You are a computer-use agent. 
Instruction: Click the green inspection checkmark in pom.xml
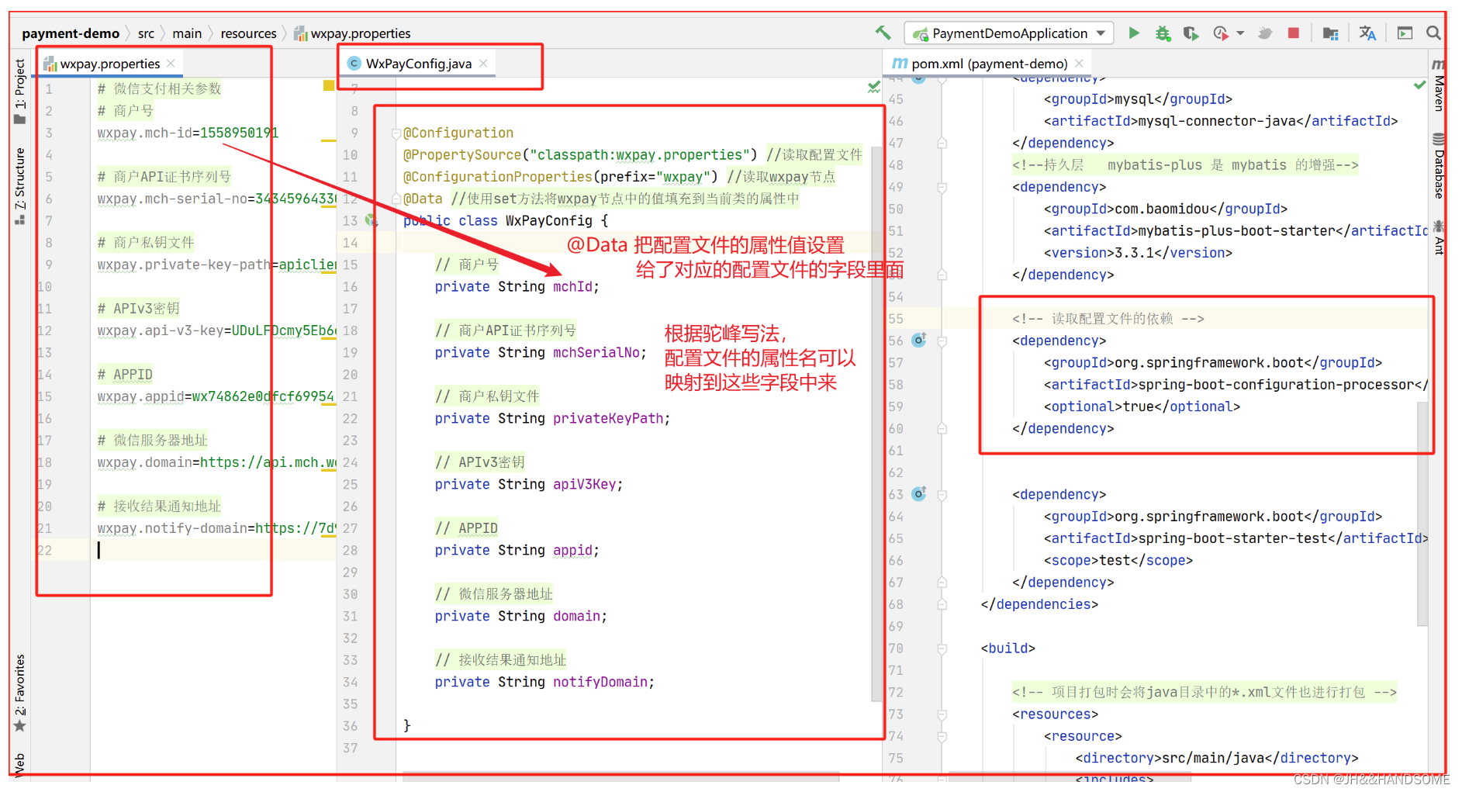1419,85
